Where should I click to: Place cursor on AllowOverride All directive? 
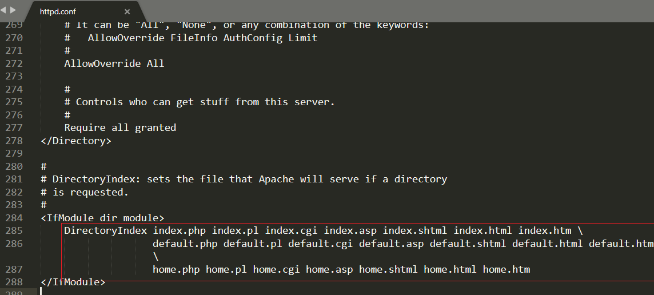[114, 63]
